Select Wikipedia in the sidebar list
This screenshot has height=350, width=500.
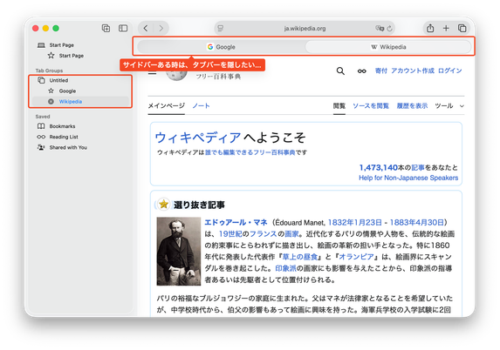coord(79,102)
